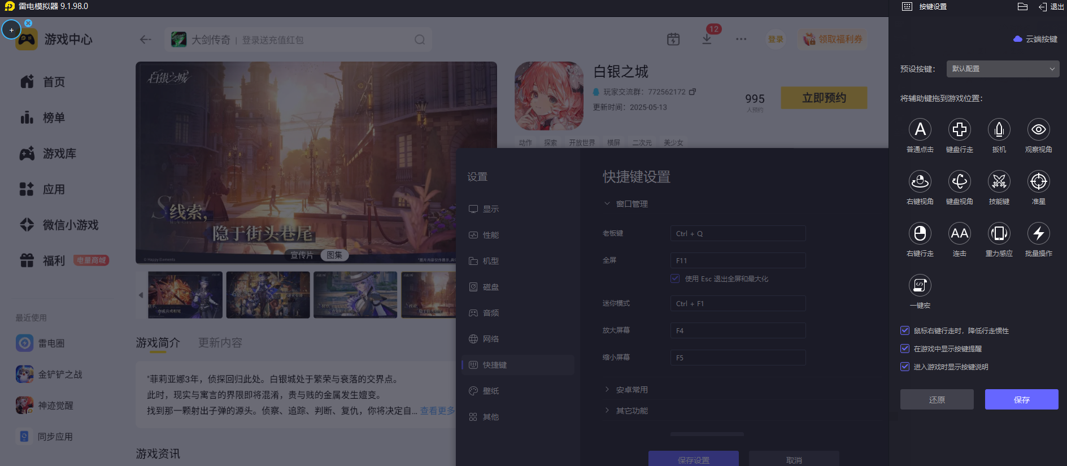Click the 迷你模式 Ctrl + F1 field

tap(738, 303)
